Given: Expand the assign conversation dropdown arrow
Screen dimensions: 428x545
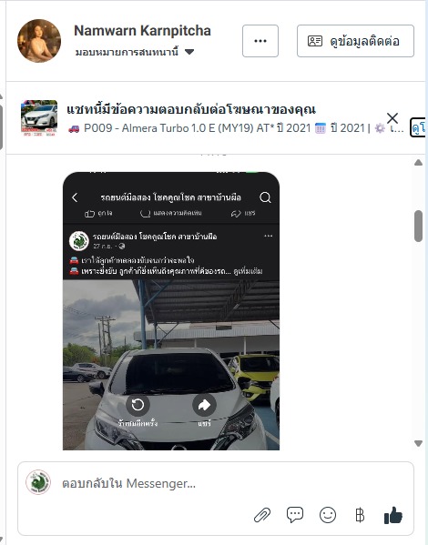Looking at the screenshot, I should 189,52.
